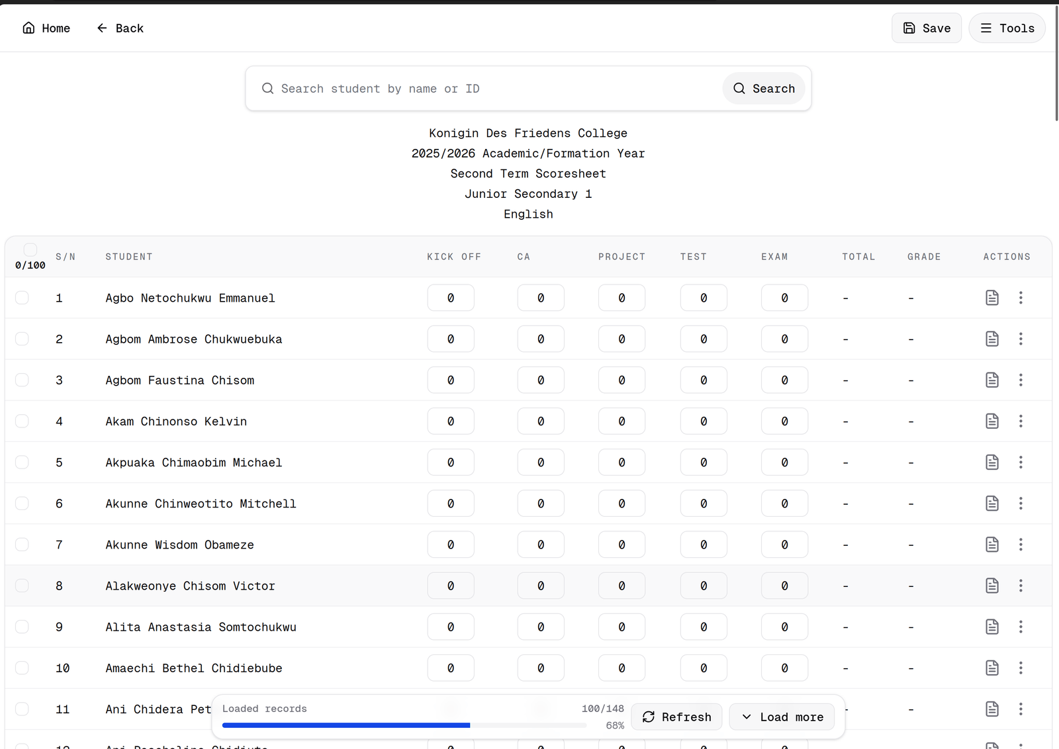Click the Search button
This screenshot has width=1059, height=749.
click(x=764, y=89)
